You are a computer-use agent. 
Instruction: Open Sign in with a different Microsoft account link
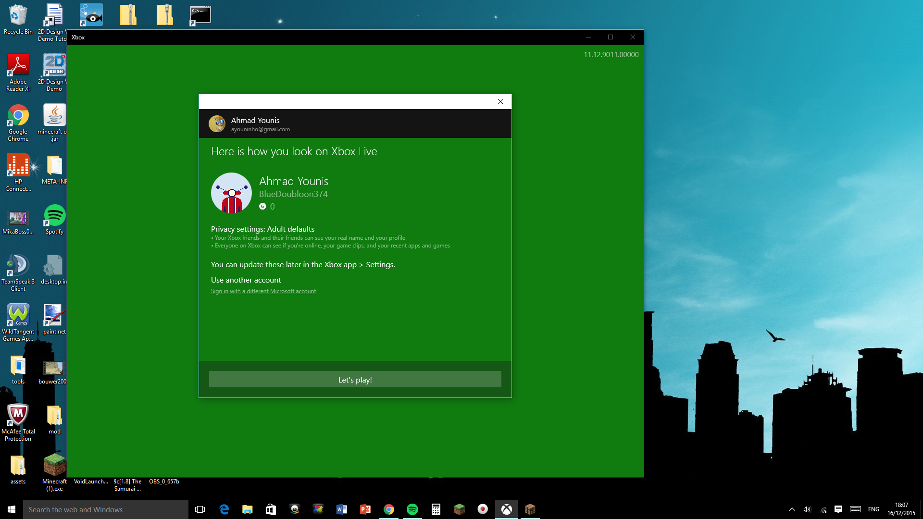pos(263,291)
